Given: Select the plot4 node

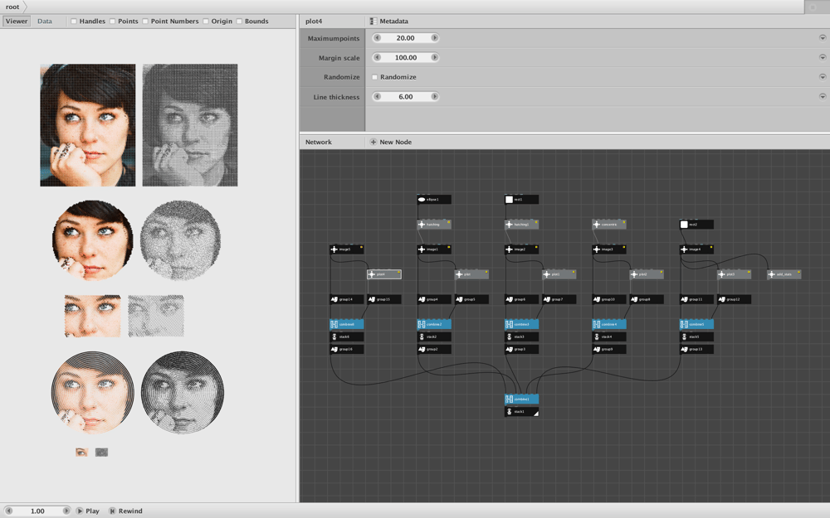Looking at the screenshot, I should (384, 274).
